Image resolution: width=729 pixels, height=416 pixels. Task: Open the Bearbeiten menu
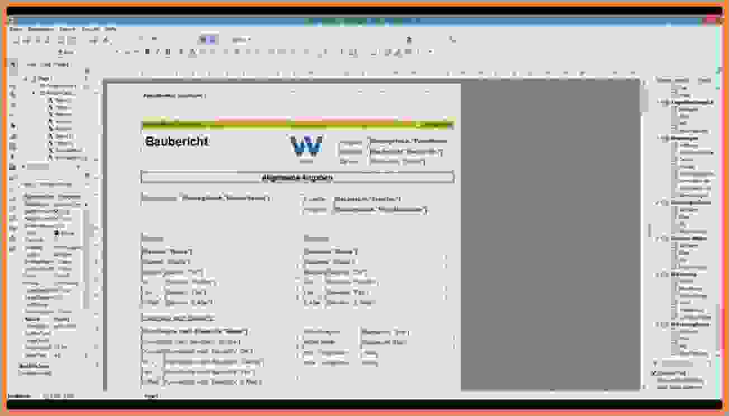click(40, 29)
